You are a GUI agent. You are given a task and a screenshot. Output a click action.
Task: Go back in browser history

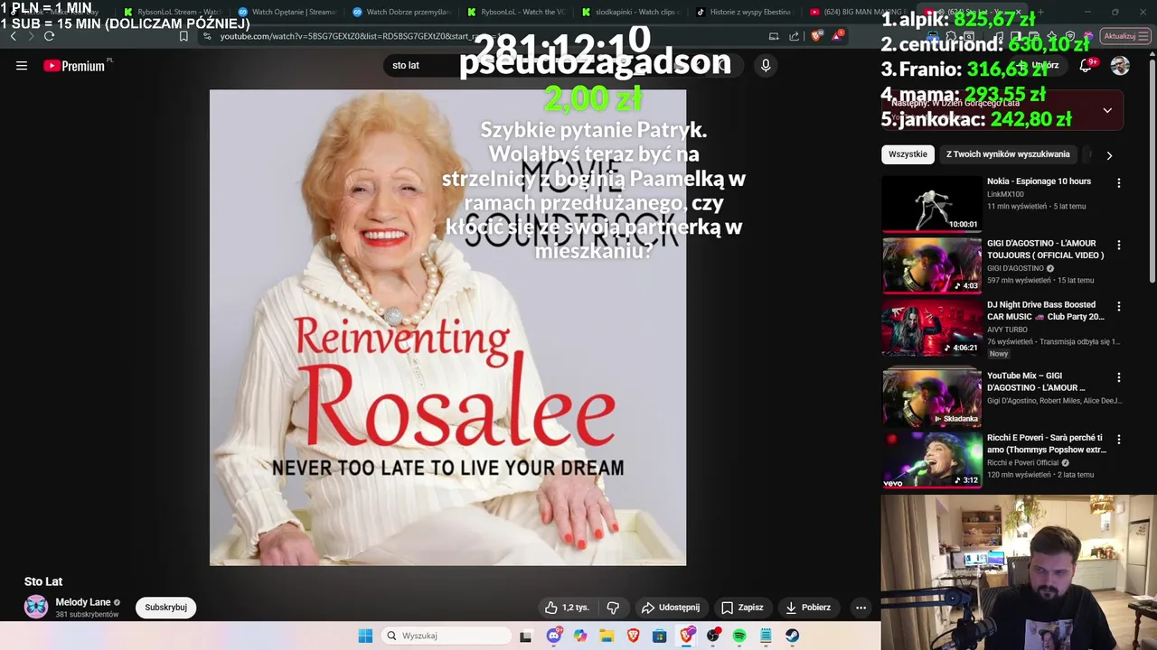coord(13,36)
